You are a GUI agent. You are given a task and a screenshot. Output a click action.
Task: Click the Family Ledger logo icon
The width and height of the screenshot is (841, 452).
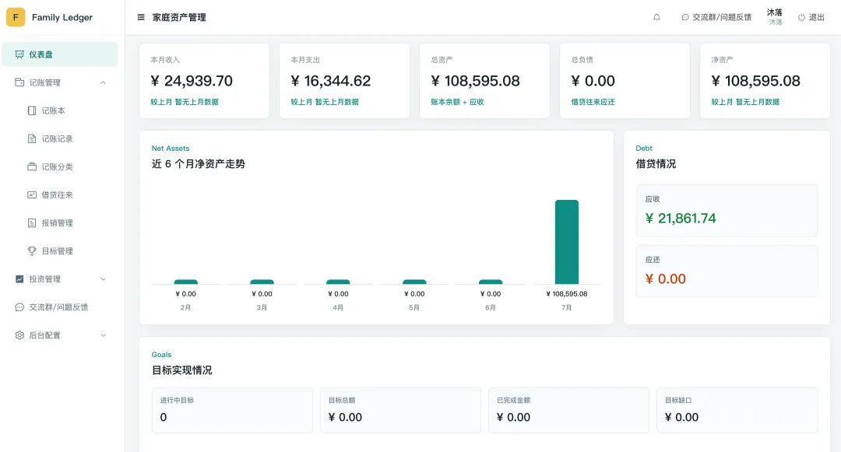coord(16,17)
